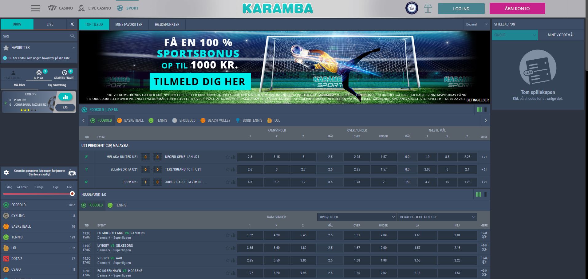Open the Mine Favoritter tab
The height and width of the screenshot is (279, 588).
pos(129,24)
